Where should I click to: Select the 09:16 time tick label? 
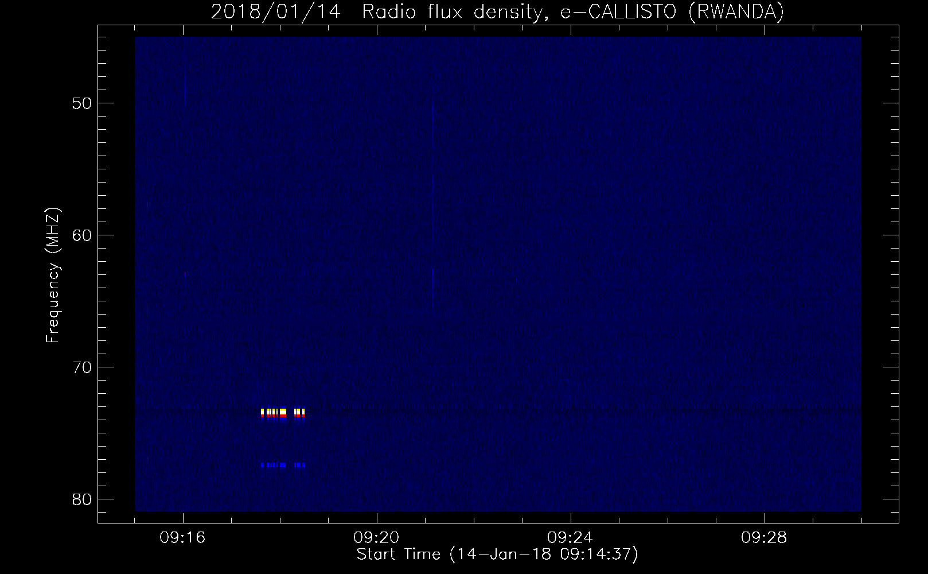[182, 538]
